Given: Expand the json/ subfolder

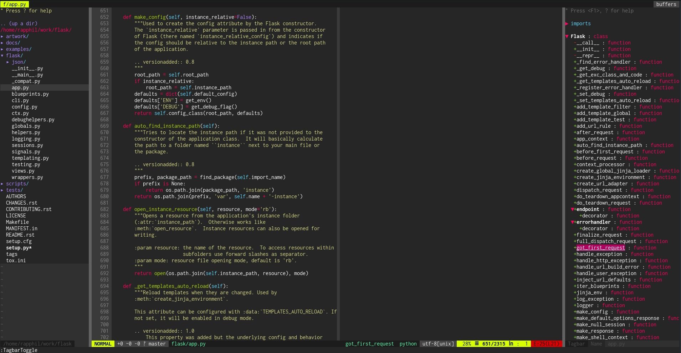Looking at the screenshot, I should [8, 62].
